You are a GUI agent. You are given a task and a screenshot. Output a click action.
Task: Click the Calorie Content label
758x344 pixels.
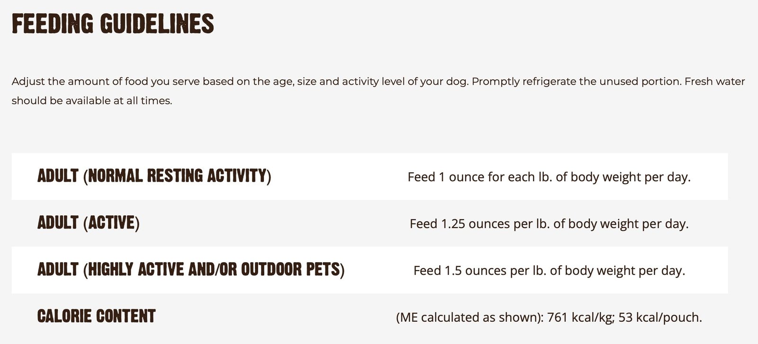click(x=96, y=316)
